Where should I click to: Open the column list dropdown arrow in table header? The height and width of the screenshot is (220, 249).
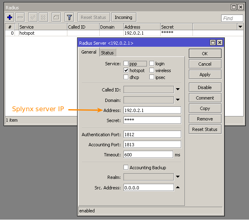(241, 27)
